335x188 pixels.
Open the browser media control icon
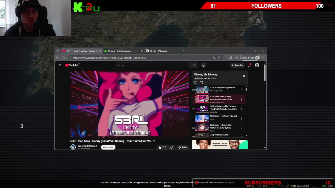tap(231, 58)
